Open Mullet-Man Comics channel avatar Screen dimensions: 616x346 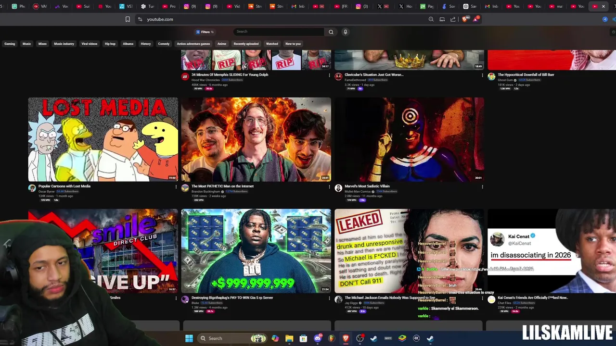338,188
